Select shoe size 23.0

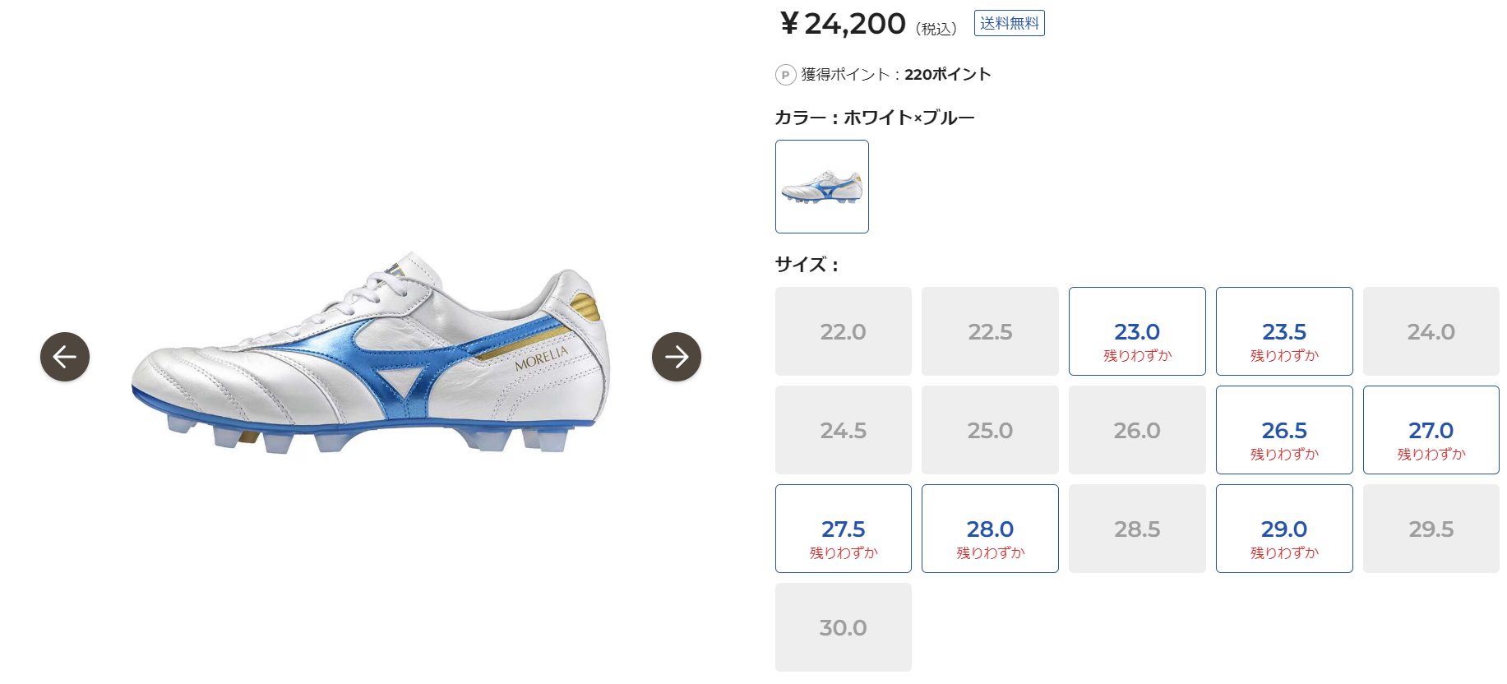pos(1136,330)
